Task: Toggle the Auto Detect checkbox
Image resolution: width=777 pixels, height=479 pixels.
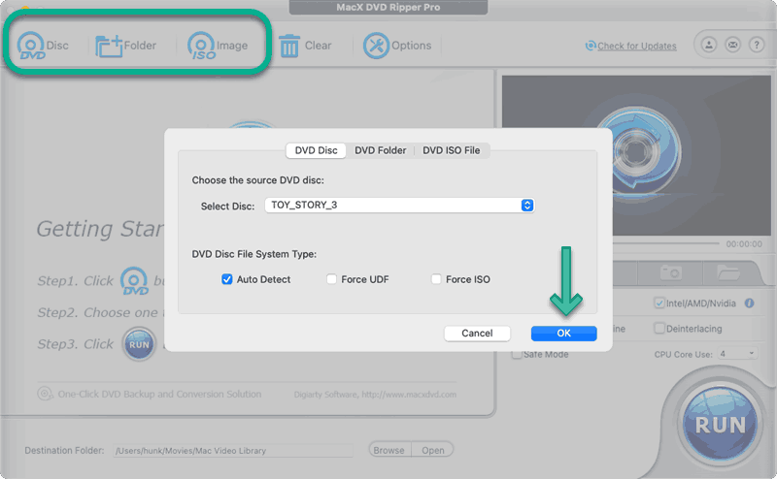Action: pyautogui.click(x=227, y=279)
